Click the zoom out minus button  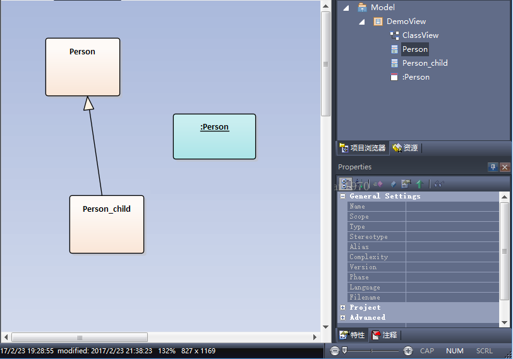335,351
